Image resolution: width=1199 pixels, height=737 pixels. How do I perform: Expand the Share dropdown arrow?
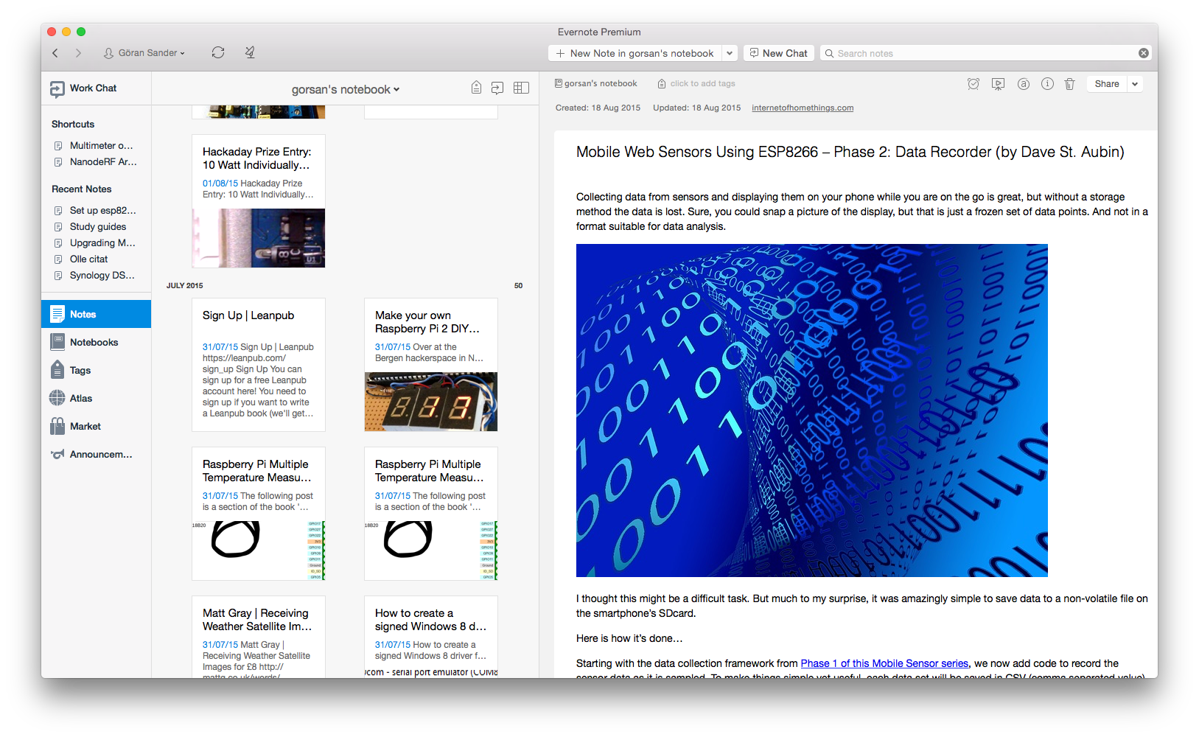[1135, 84]
